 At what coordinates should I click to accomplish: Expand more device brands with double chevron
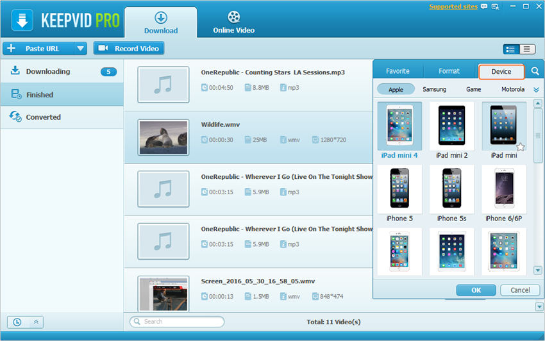tap(536, 90)
